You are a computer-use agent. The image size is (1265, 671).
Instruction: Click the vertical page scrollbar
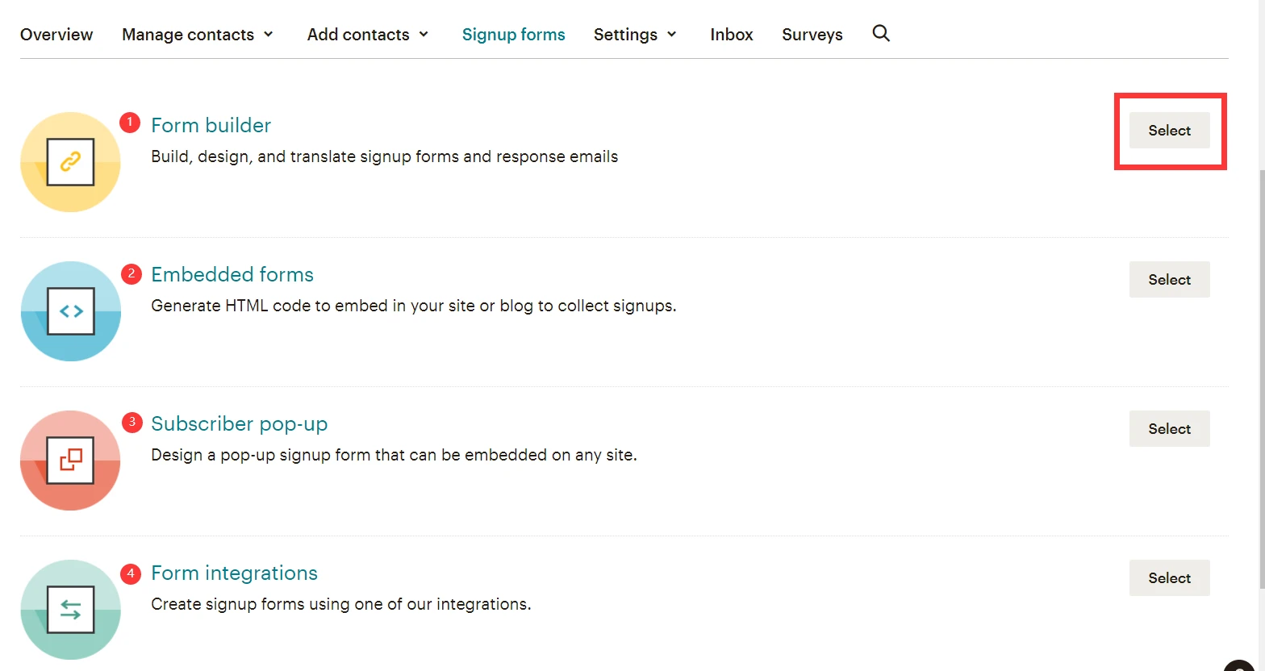point(1260,379)
